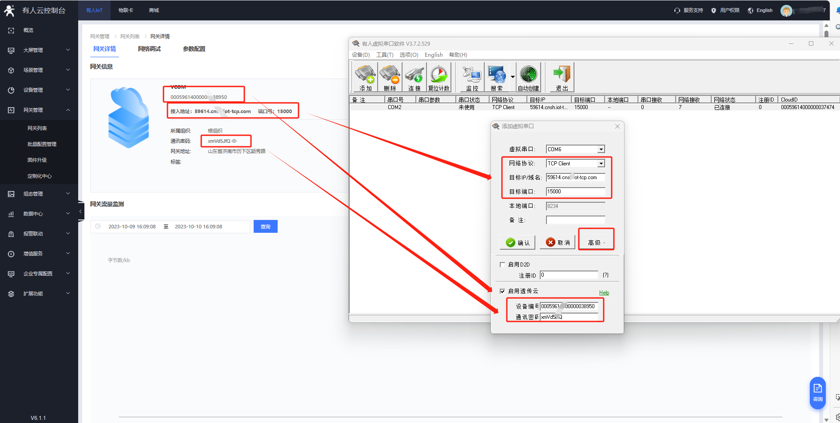Image resolution: width=840 pixels, height=423 pixels.
Task: Expand the 设备管理 sidebar chevron
Action: (x=68, y=90)
